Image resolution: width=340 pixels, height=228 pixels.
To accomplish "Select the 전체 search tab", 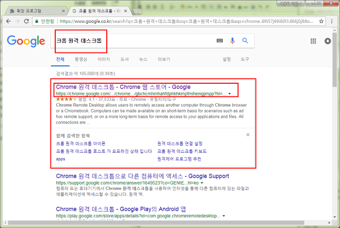I will coord(60,59).
